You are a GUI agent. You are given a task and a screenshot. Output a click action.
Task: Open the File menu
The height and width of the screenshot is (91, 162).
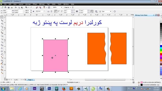point(5,4)
